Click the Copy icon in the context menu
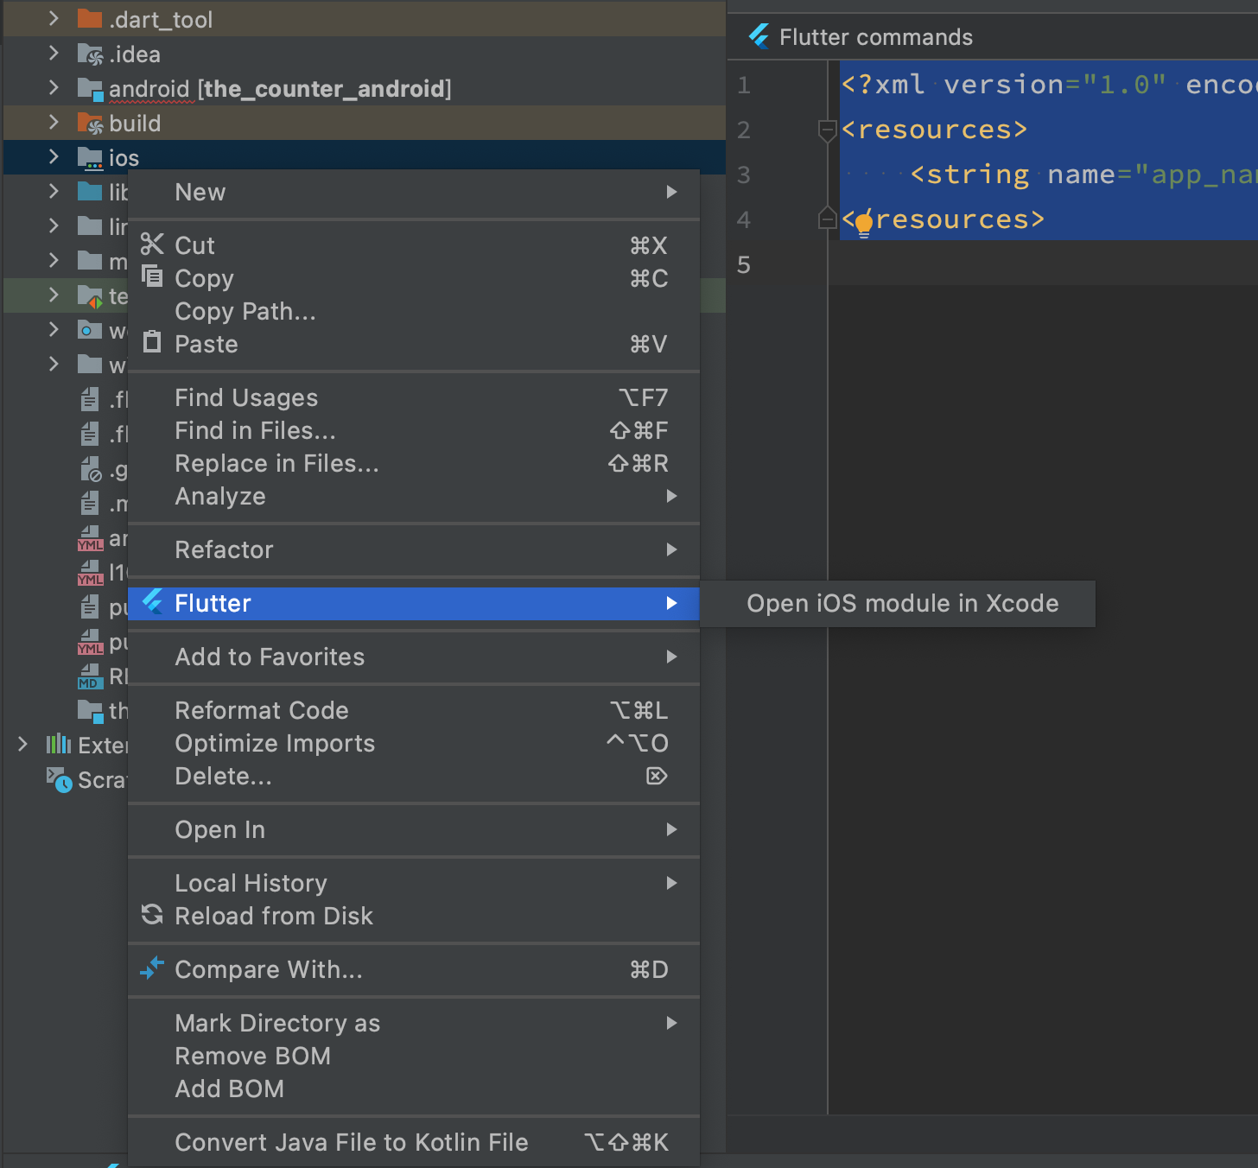The image size is (1258, 1168). pyautogui.click(x=152, y=276)
